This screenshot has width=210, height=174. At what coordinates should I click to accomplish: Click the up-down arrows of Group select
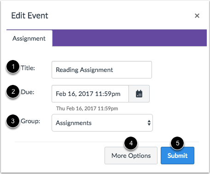tap(149, 123)
